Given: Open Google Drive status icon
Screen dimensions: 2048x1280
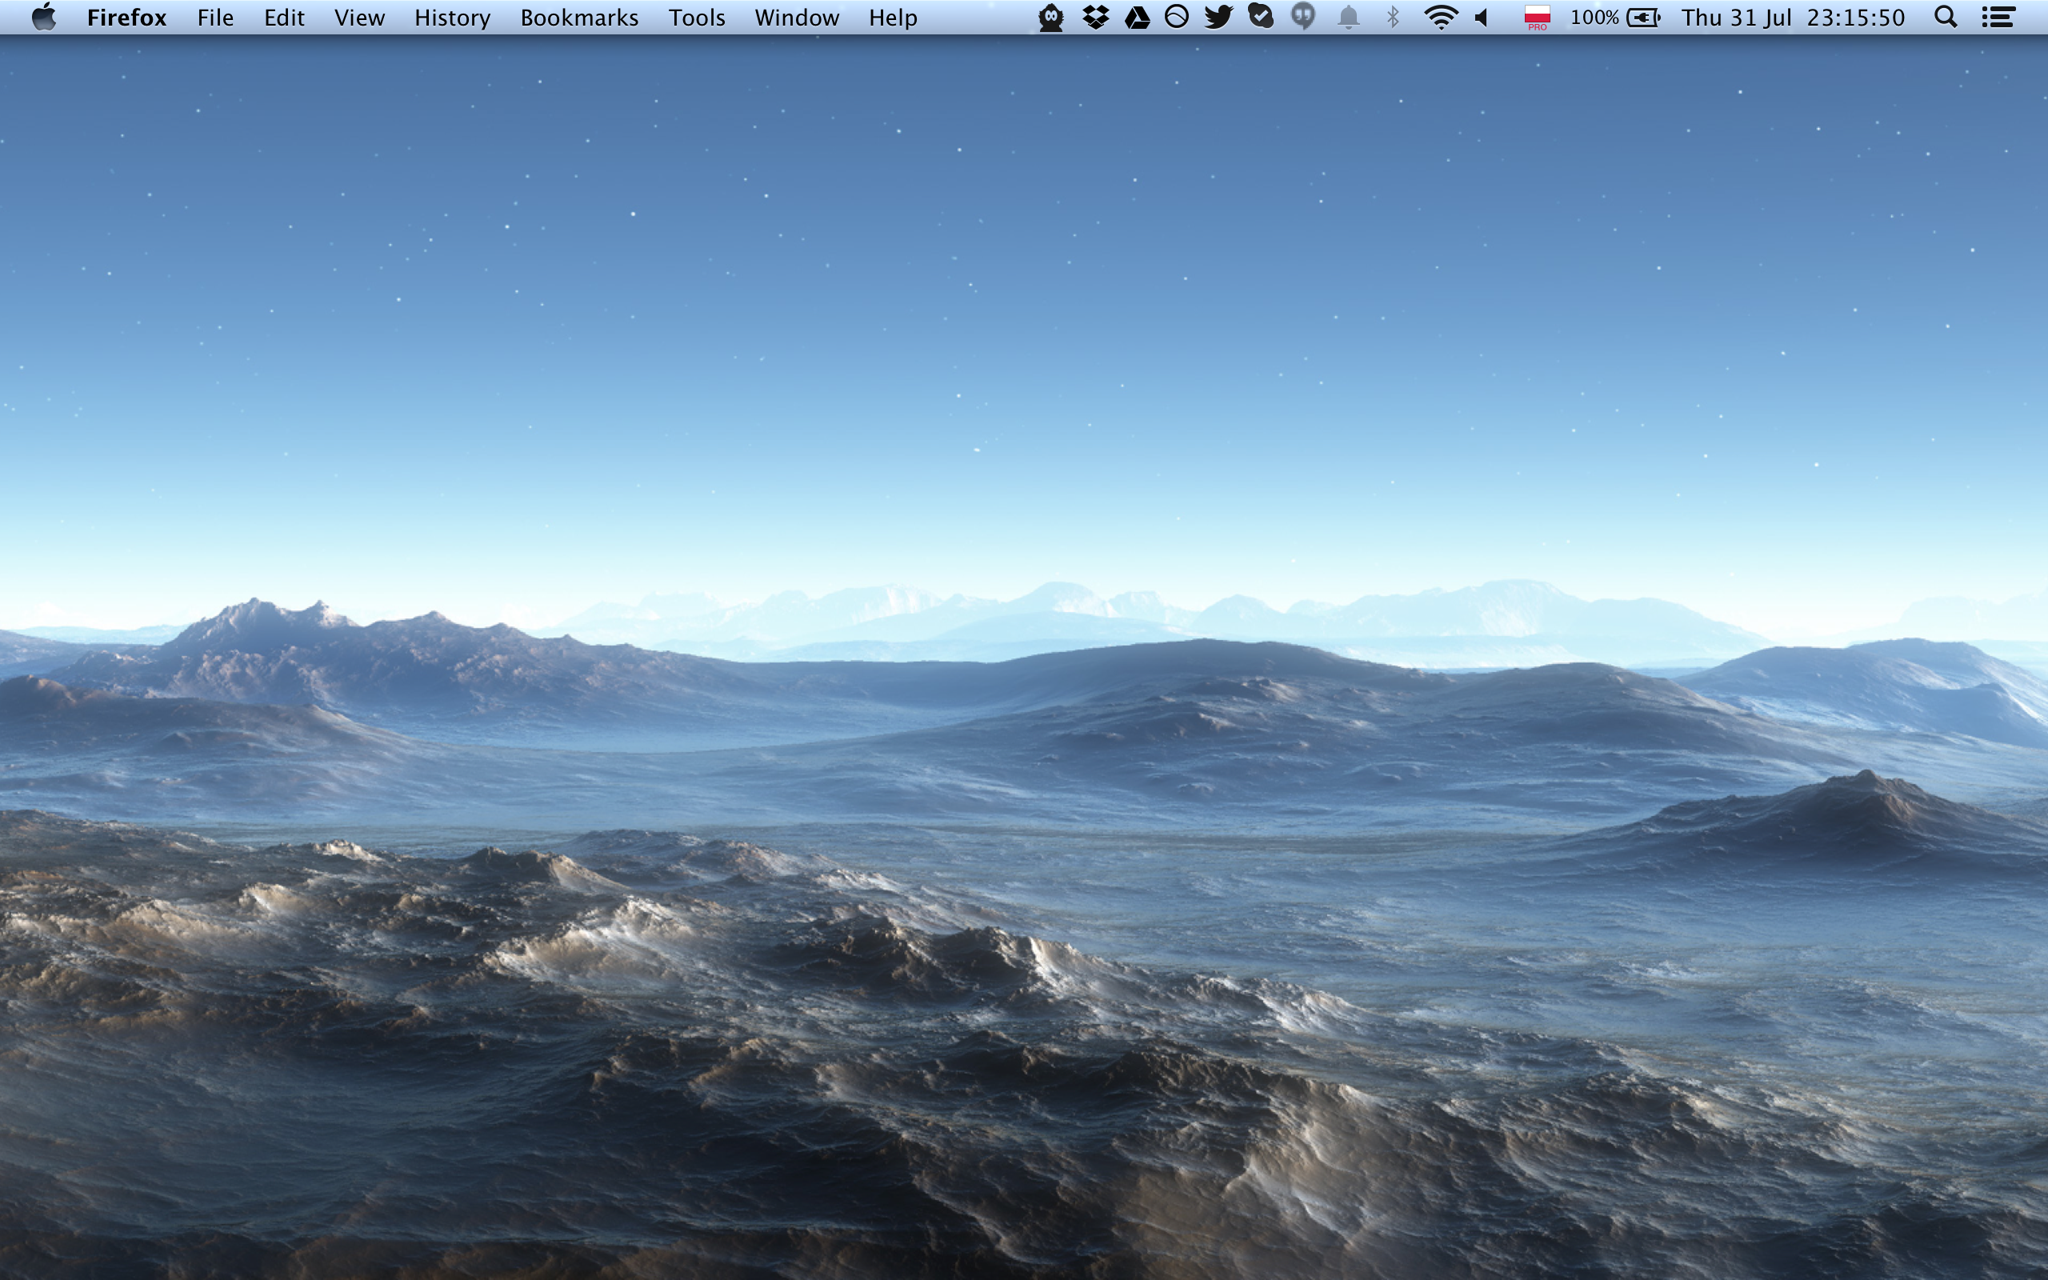Looking at the screenshot, I should 1137,17.
